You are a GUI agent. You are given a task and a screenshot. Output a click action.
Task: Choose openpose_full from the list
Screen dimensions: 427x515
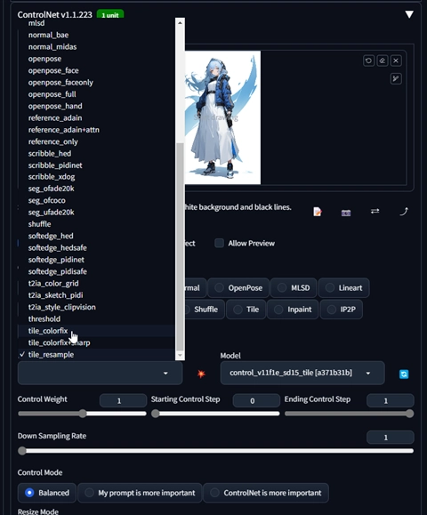point(97,94)
